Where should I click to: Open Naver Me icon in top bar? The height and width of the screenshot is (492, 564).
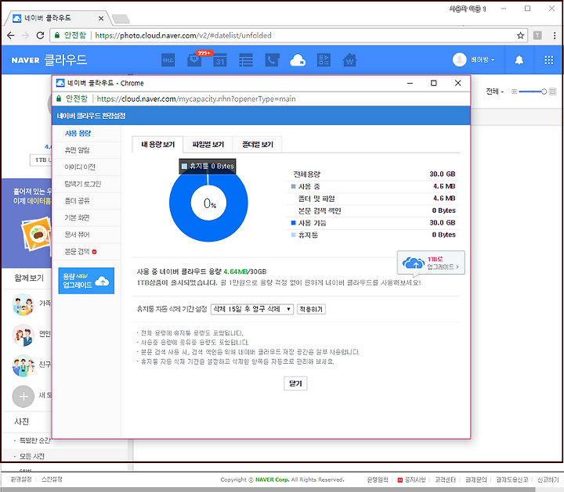[168, 60]
